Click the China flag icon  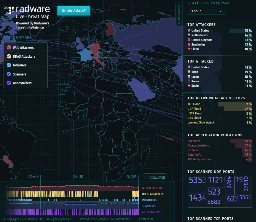[x=189, y=49]
